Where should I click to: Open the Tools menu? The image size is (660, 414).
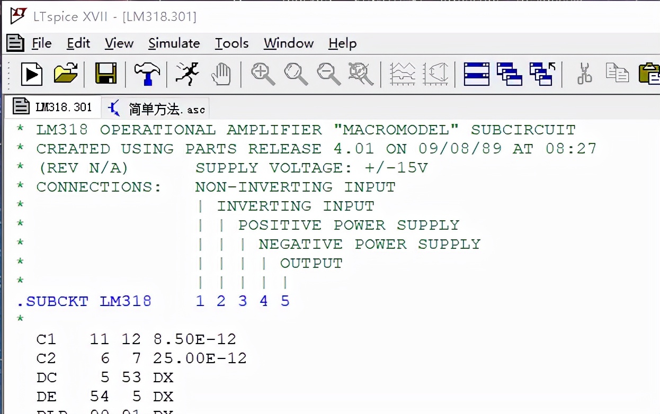click(x=231, y=43)
